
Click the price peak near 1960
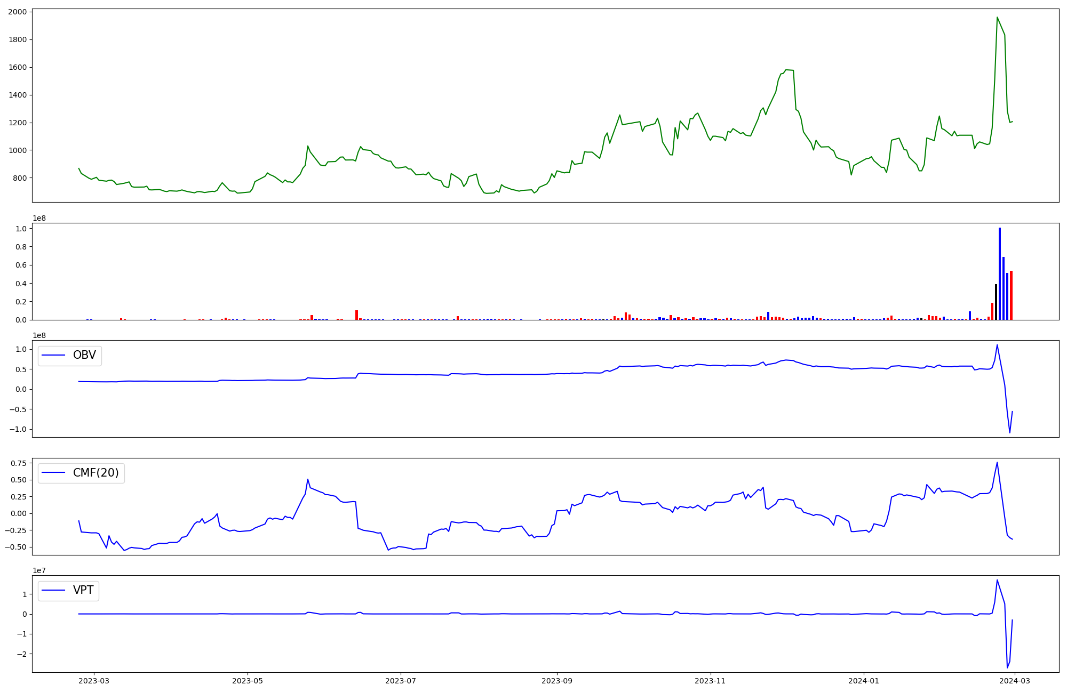tap(997, 18)
